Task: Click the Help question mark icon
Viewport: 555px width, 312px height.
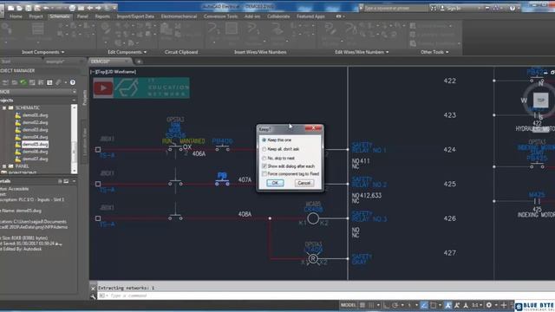Action: point(513,8)
